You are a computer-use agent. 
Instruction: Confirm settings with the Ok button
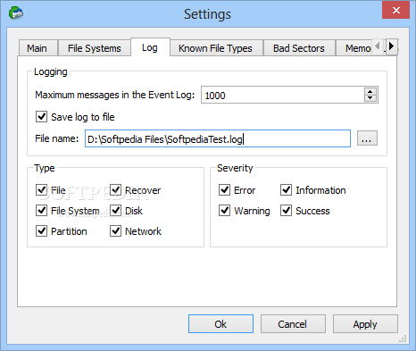click(x=220, y=324)
